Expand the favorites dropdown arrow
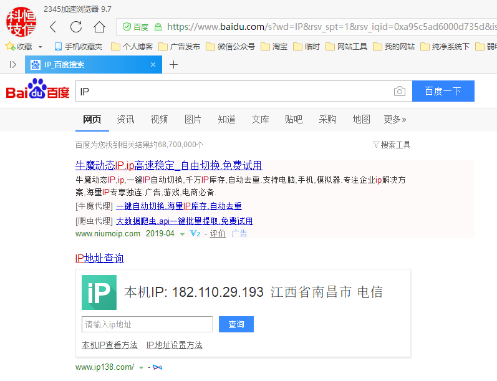The height and width of the screenshot is (381, 497). pos(41,47)
